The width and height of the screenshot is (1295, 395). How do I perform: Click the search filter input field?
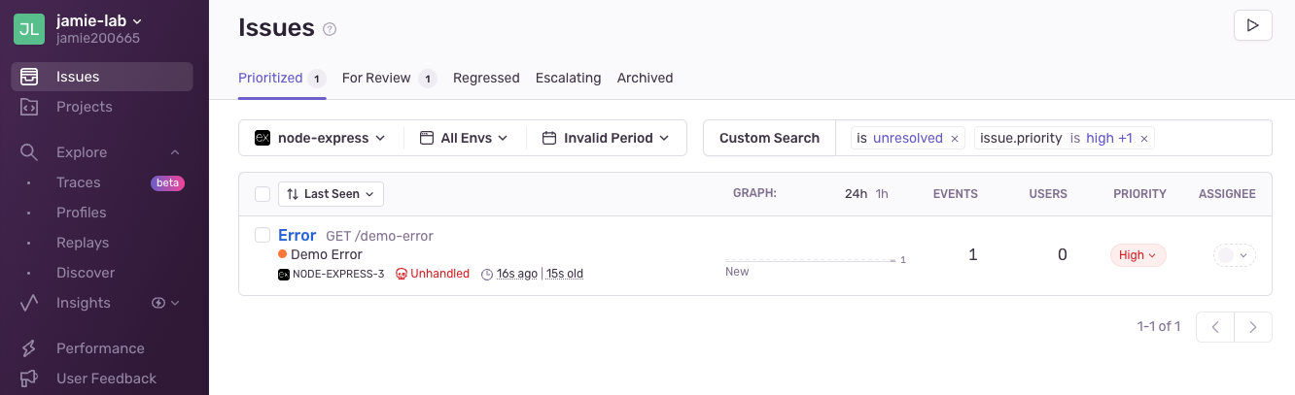coord(1210,138)
